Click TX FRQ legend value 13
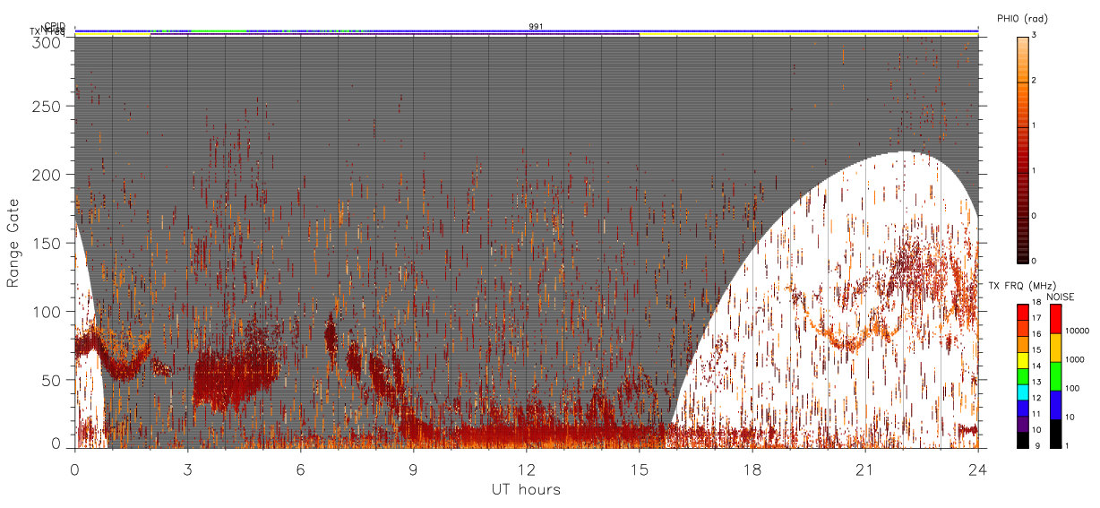1100x508 pixels. coord(1036,382)
